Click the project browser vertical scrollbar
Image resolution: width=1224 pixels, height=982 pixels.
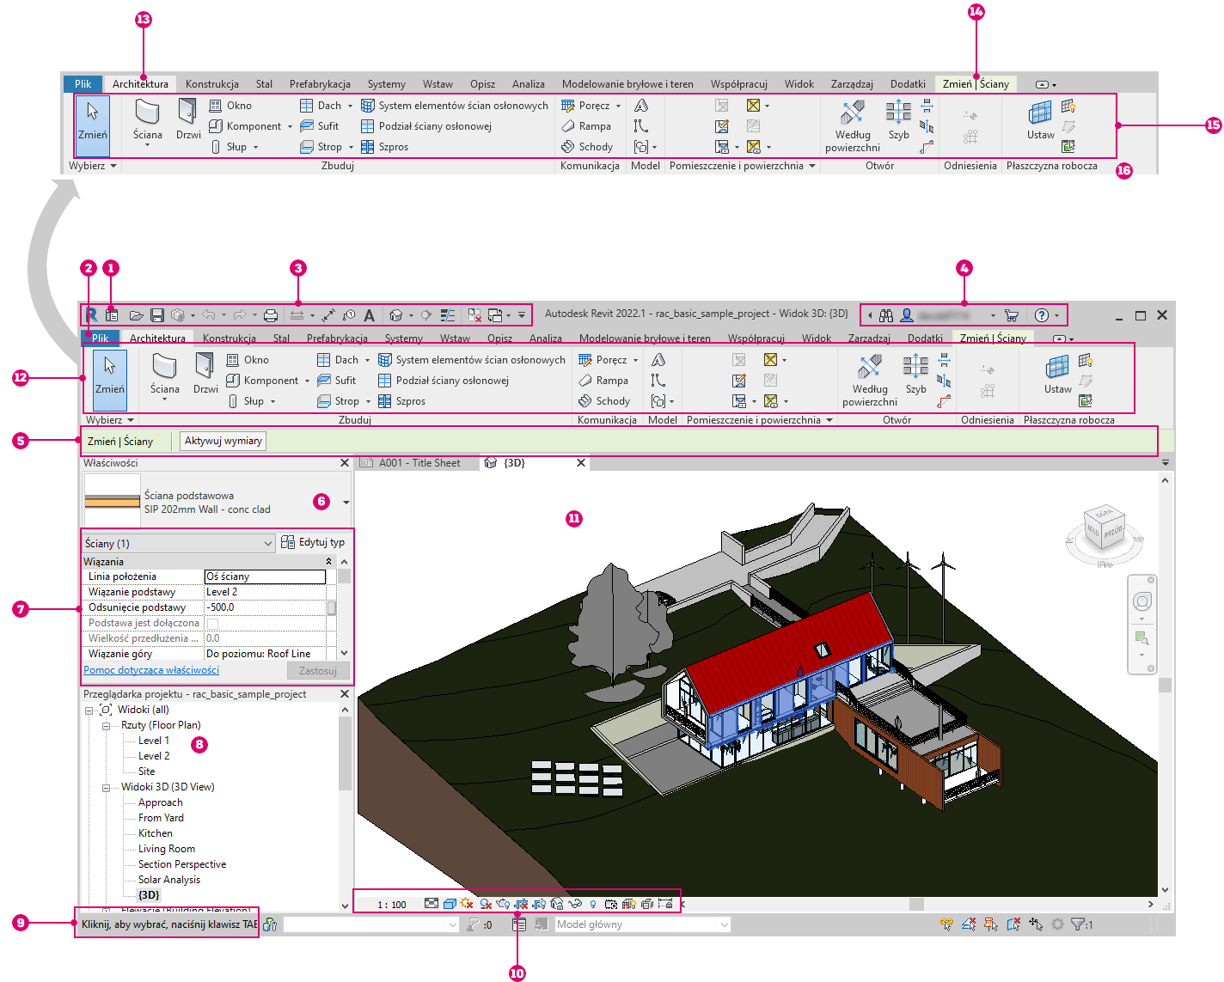pyautogui.click(x=345, y=754)
